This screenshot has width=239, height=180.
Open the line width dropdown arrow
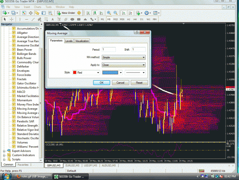point(121,73)
